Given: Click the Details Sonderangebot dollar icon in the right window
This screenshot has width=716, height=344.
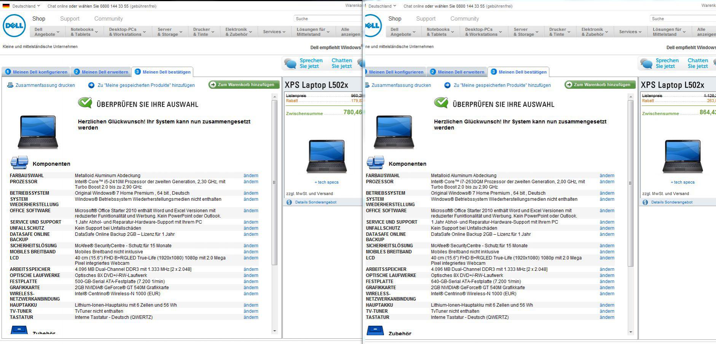Looking at the screenshot, I should (645, 202).
